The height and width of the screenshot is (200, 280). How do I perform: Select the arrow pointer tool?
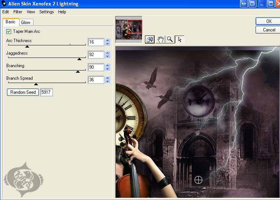179,39
